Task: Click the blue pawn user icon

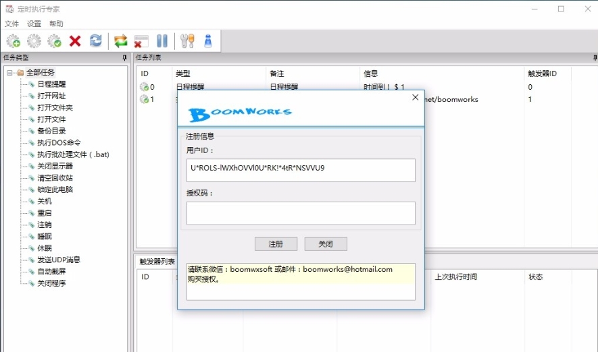Action: 208,40
